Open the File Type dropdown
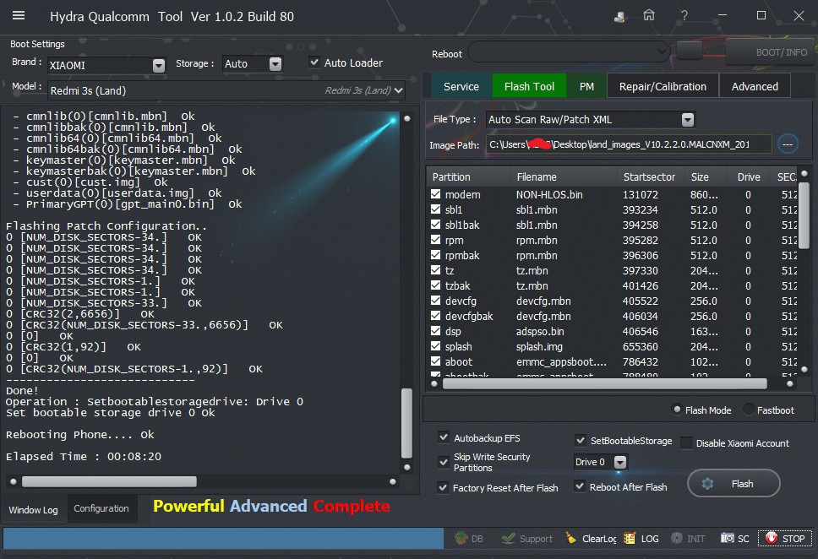This screenshot has width=818, height=559. coord(591,119)
